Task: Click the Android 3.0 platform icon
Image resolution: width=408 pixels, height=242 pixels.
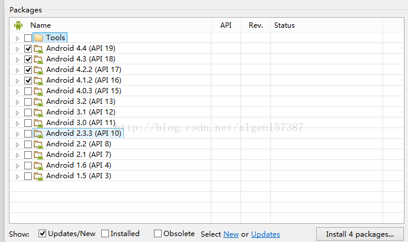Action: click(x=38, y=123)
